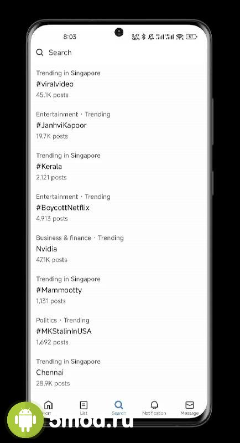Tap the muted notifications status icon

point(151,37)
